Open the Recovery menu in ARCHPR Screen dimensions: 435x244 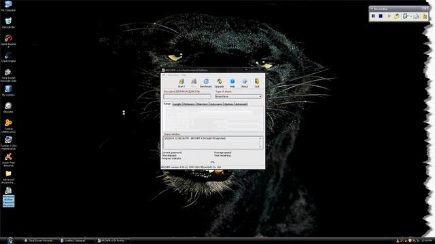point(173,75)
